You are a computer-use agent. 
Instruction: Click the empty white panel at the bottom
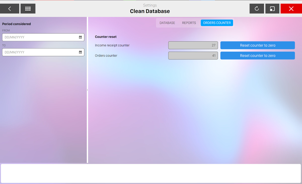click(151, 173)
